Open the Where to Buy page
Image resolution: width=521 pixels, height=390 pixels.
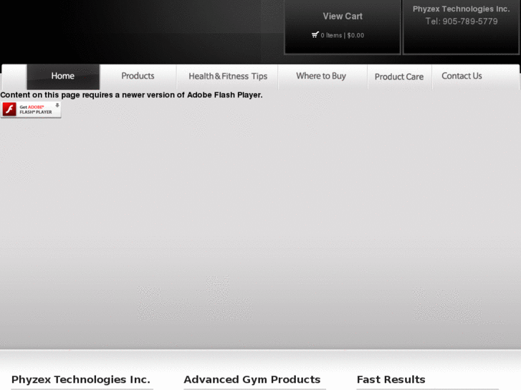point(321,76)
